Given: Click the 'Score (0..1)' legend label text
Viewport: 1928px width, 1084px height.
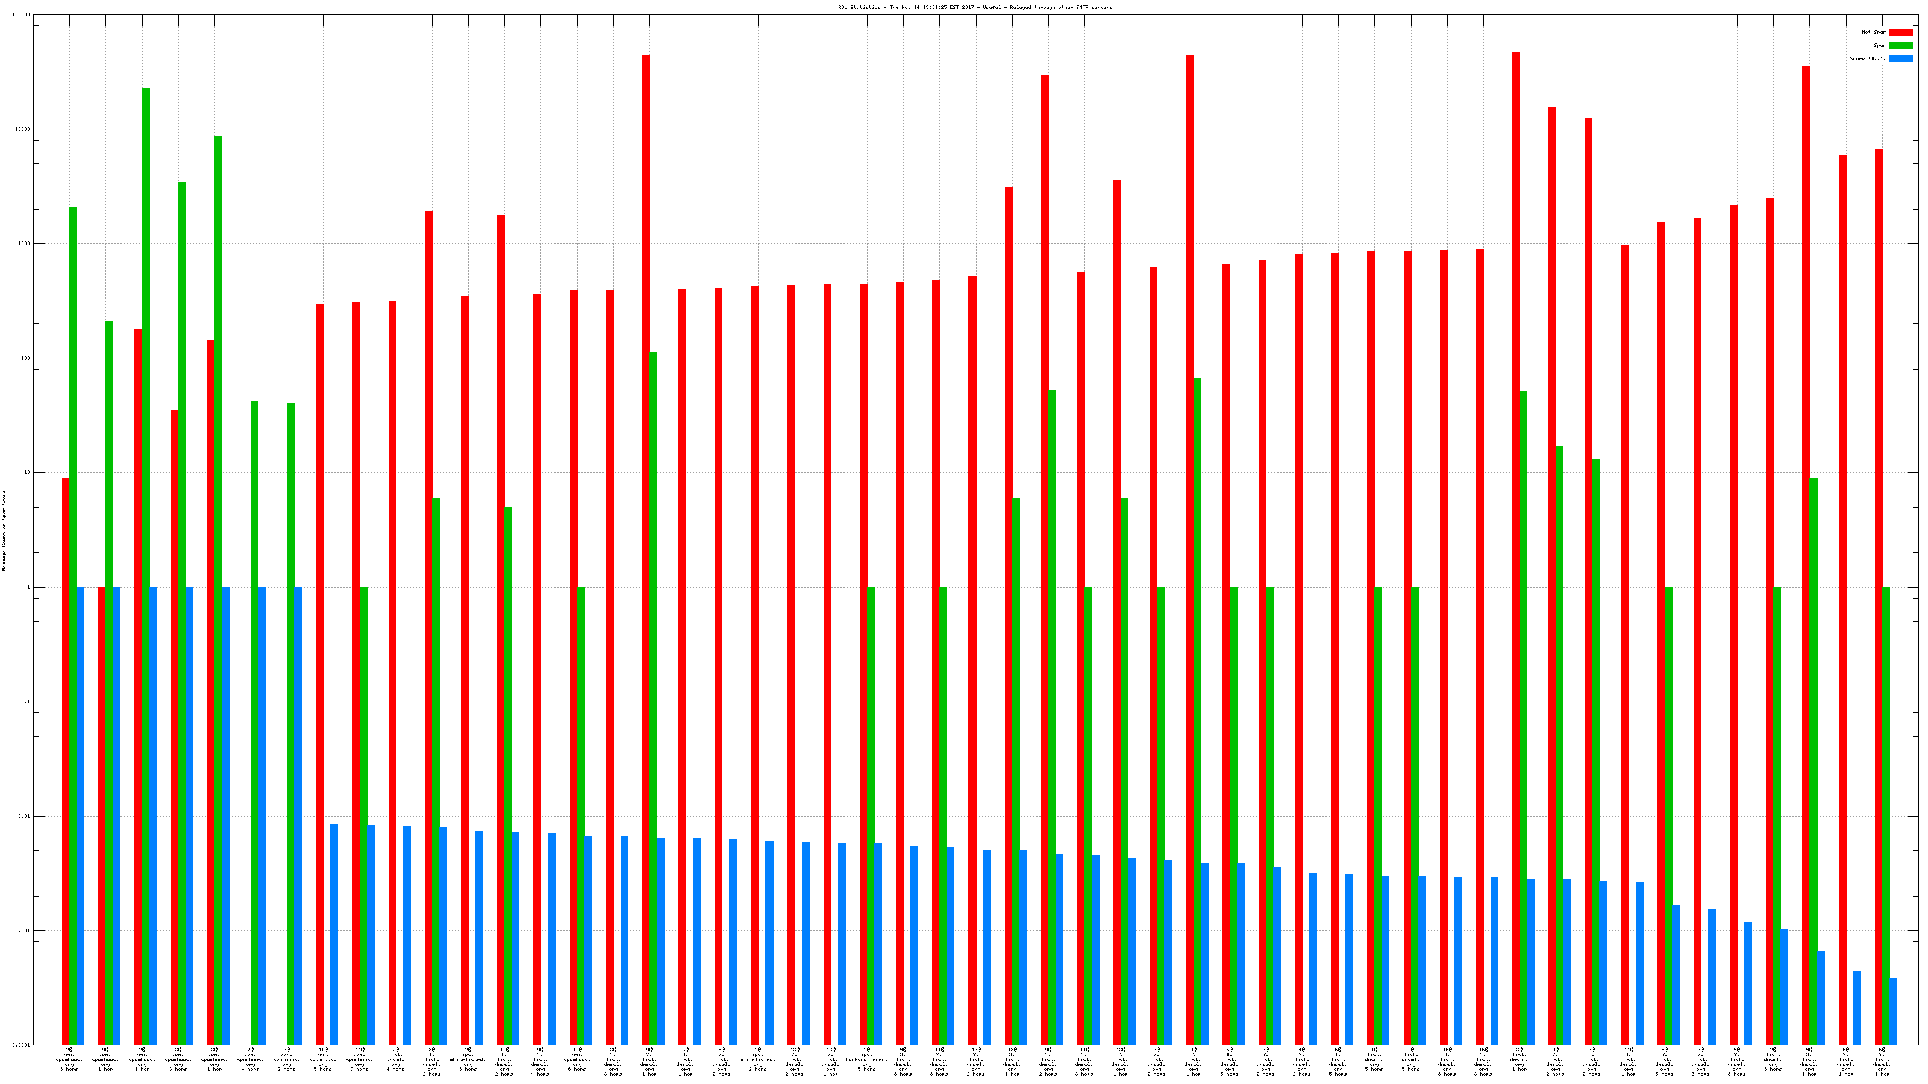Looking at the screenshot, I should [1867, 58].
